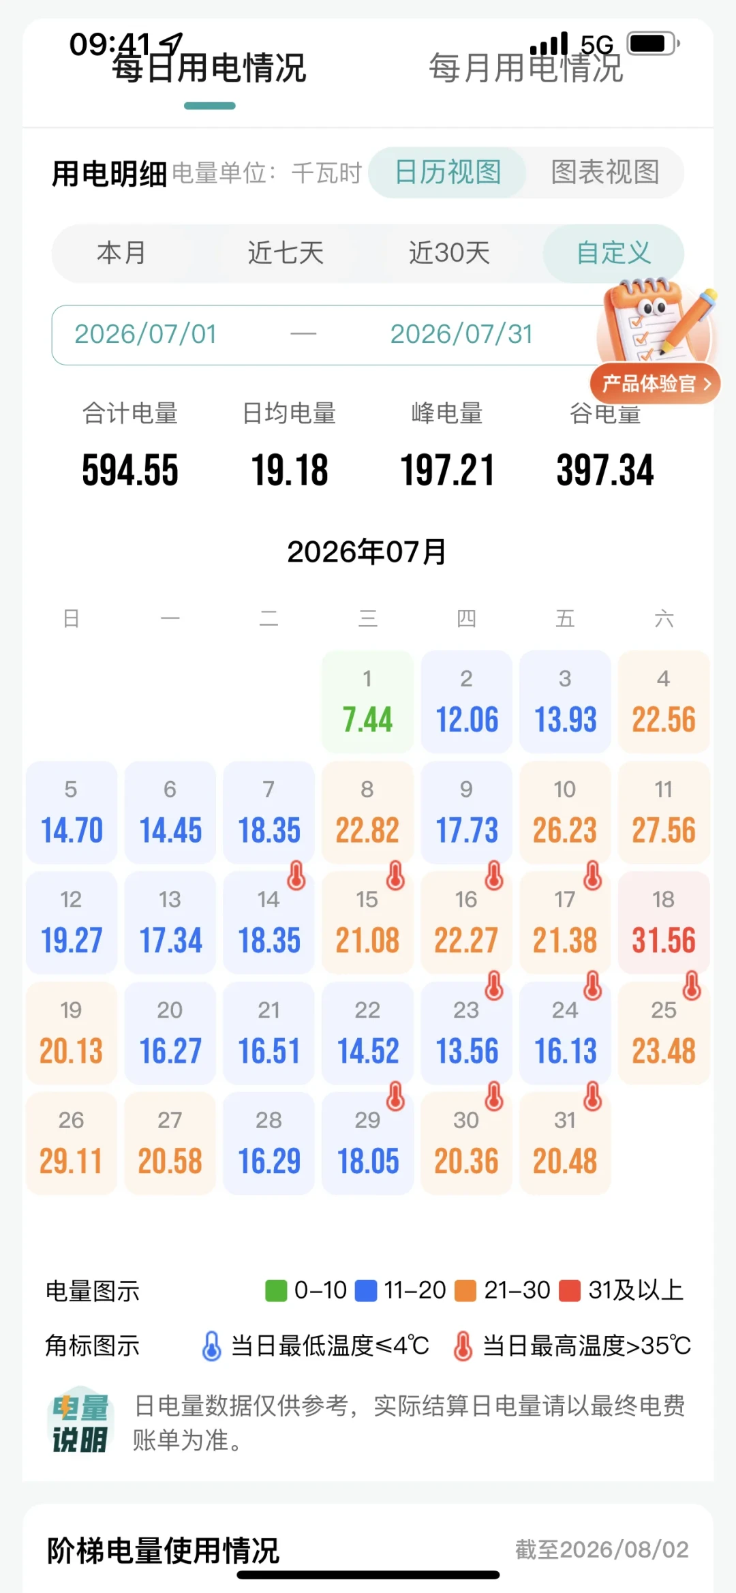Tap calendar day 13 with 17.34
Image resolution: width=736 pixels, height=1593 pixels.
click(x=170, y=922)
